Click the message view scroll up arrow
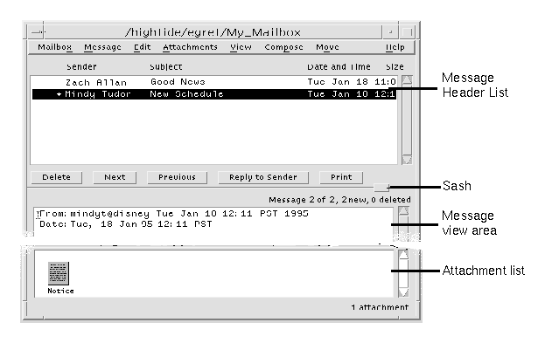 pyautogui.click(x=403, y=211)
